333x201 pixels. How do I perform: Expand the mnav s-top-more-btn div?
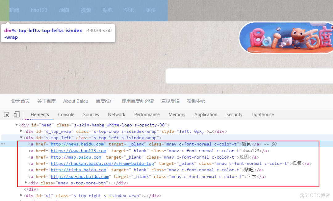click(26, 183)
